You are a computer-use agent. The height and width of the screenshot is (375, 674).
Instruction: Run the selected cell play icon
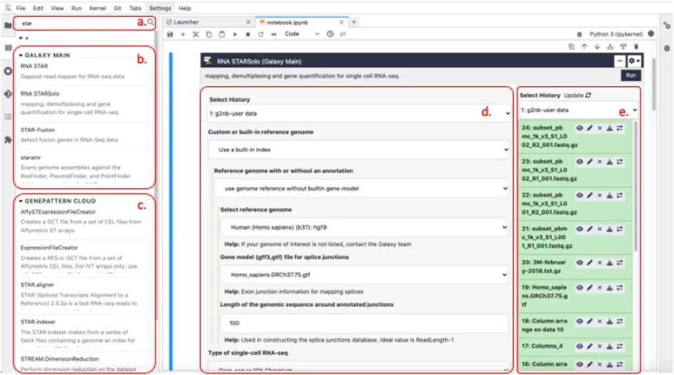pyautogui.click(x=235, y=34)
